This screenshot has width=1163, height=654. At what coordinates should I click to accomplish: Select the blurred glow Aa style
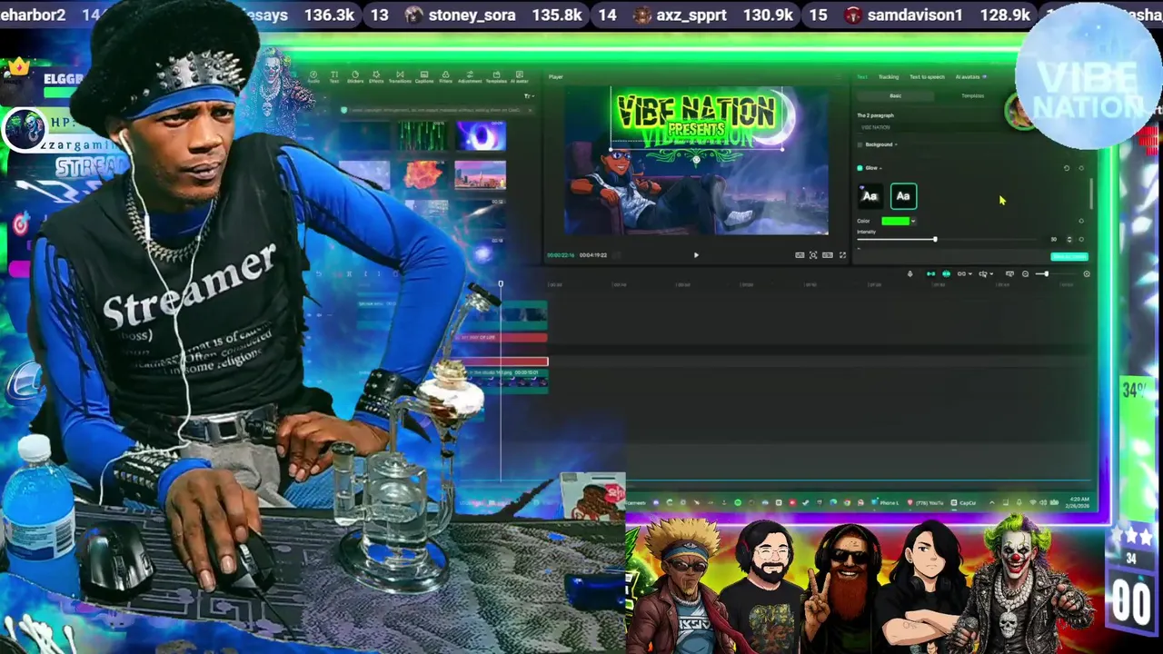tap(870, 196)
